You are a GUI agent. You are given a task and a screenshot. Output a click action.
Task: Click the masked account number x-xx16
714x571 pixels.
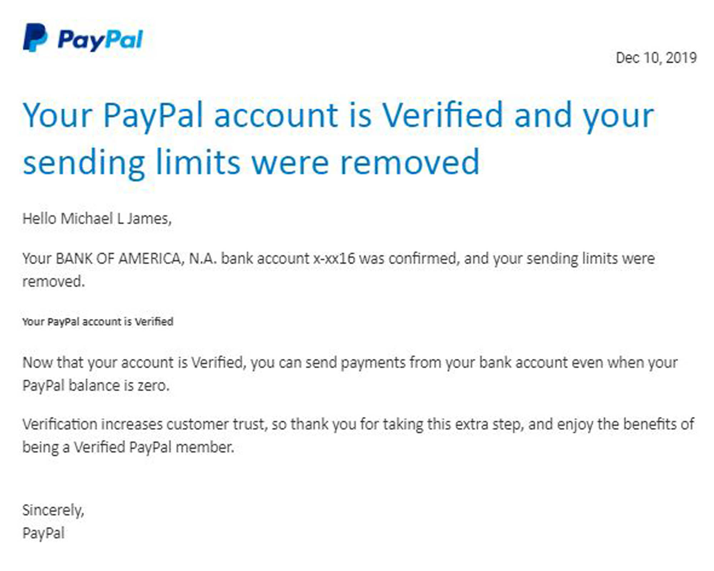334,258
